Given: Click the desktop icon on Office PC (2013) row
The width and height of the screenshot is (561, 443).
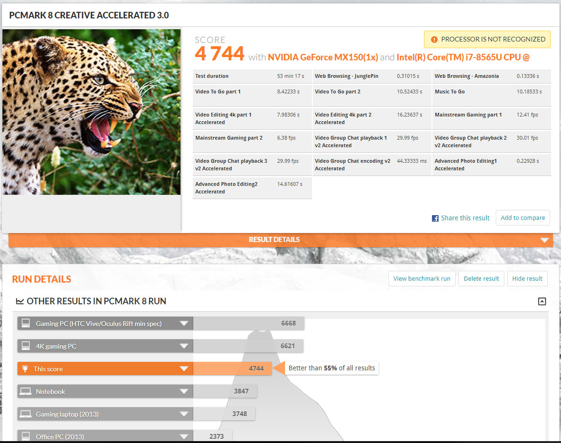Looking at the screenshot, I should 26,436.
